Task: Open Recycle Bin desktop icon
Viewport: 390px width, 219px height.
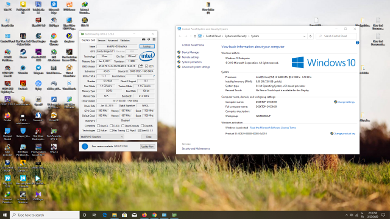Action: click(x=7, y=22)
